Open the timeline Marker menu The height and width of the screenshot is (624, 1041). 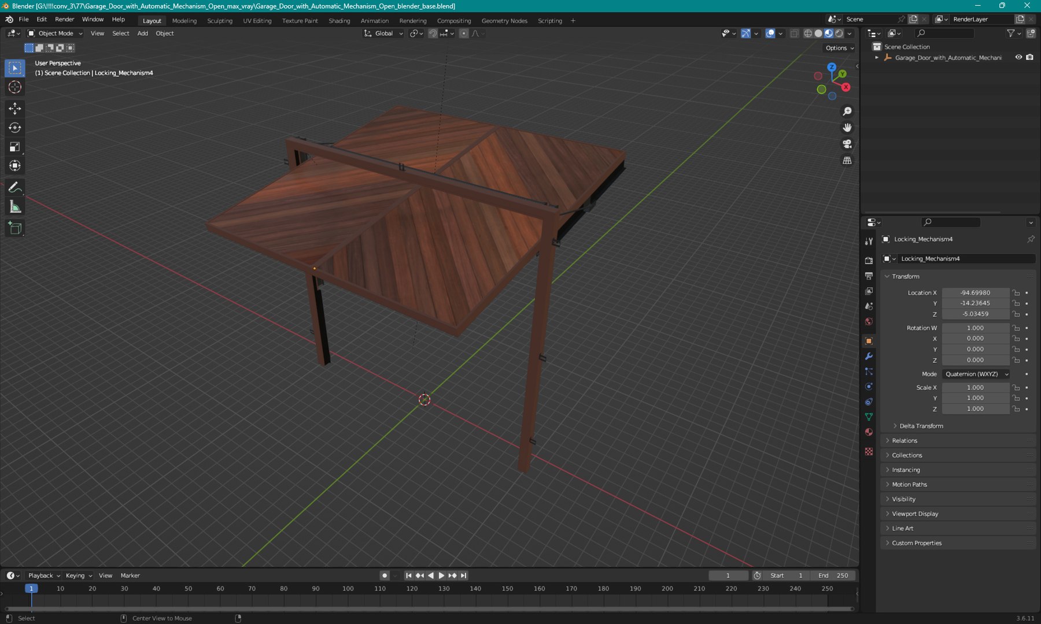click(x=130, y=575)
